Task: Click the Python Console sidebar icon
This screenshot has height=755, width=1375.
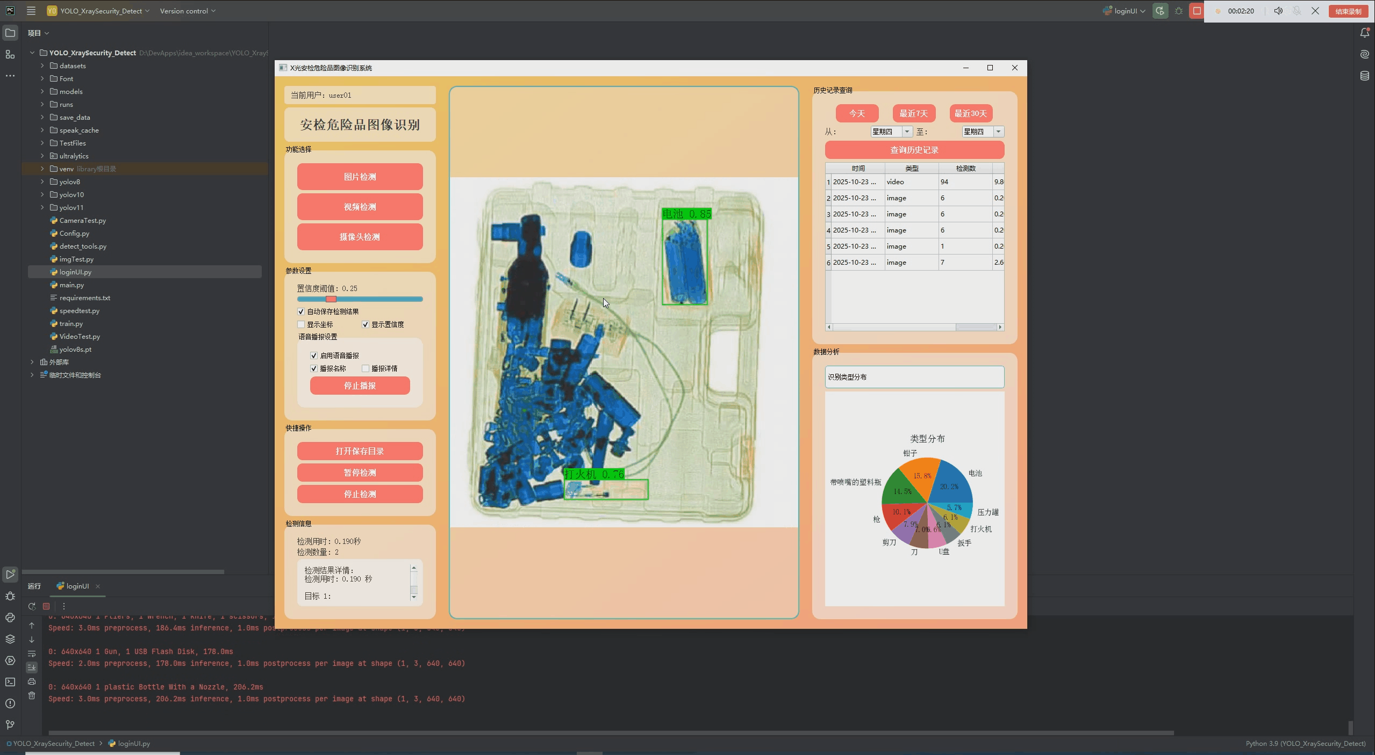Action: coord(10,618)
